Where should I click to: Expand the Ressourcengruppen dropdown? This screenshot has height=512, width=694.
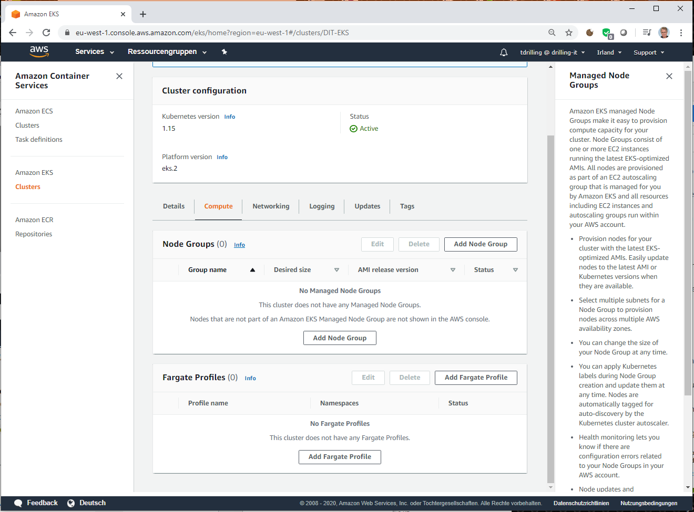167,51
